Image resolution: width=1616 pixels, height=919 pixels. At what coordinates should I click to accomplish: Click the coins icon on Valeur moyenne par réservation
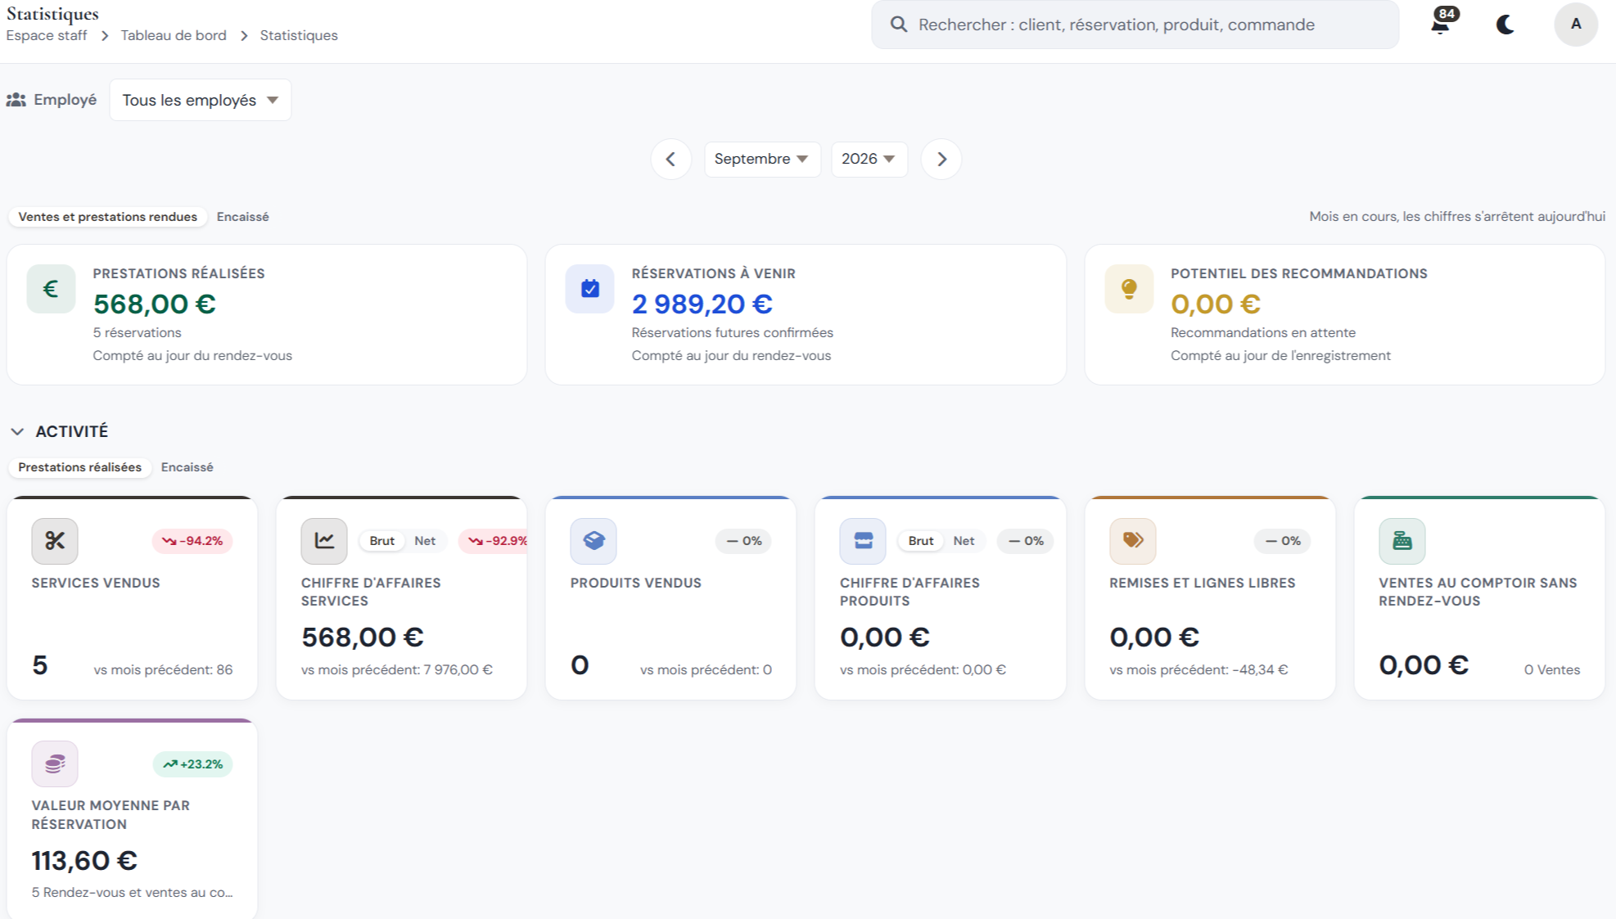55,764
